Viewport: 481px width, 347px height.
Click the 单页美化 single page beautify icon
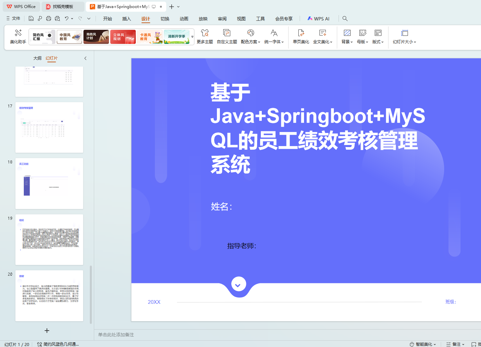click(x=301, y=33)
